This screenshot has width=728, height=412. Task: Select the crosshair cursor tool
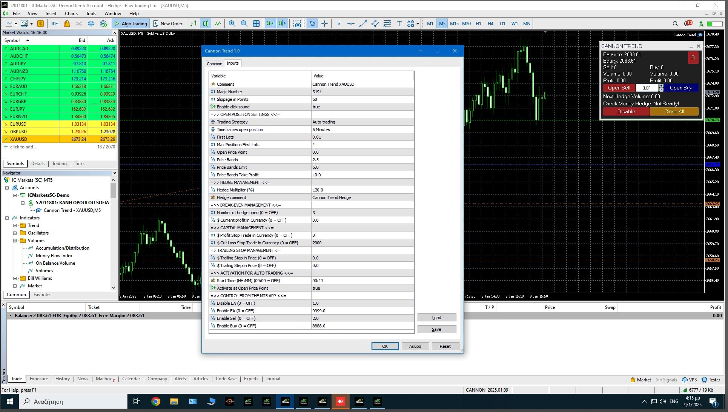[324, 23]
